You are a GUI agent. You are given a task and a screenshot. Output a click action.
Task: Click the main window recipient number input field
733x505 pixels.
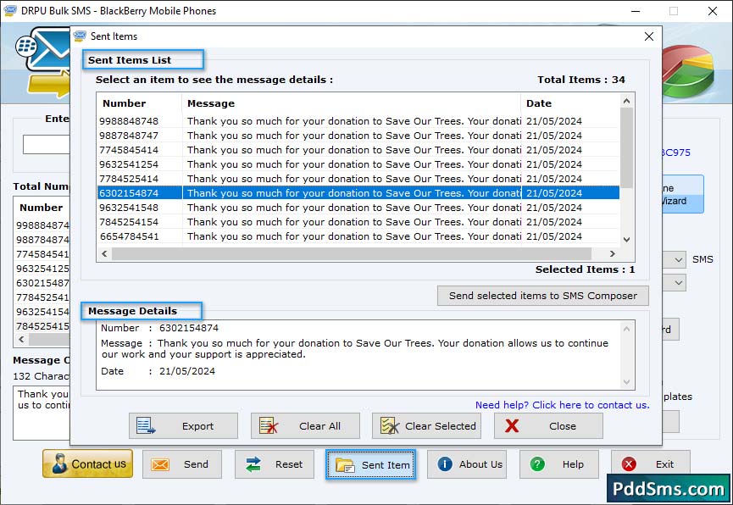pyautogui.click(x=46, y=145)
